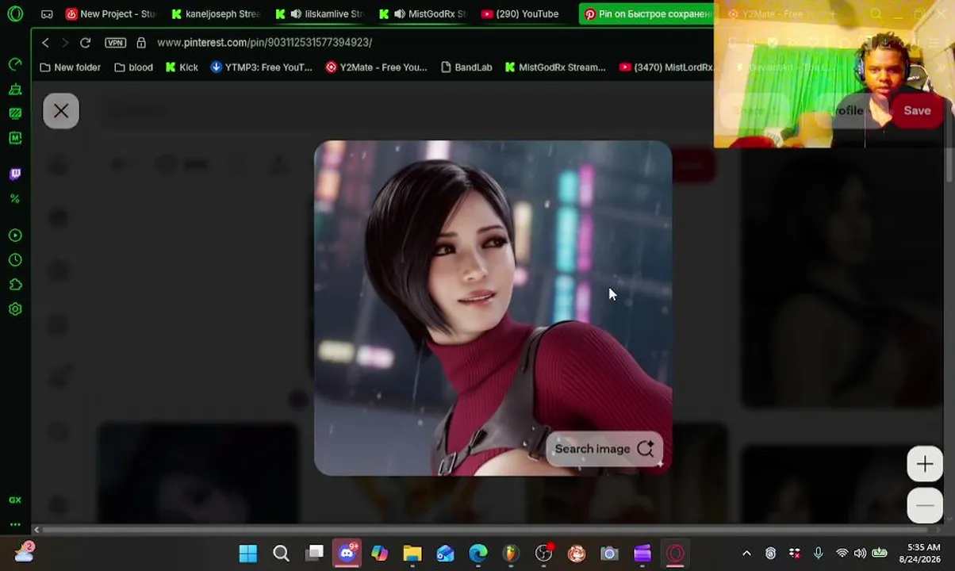Open Discord from the taskbar
The height and width of the screenshot is (571, 955).
[x=347, y=554]
